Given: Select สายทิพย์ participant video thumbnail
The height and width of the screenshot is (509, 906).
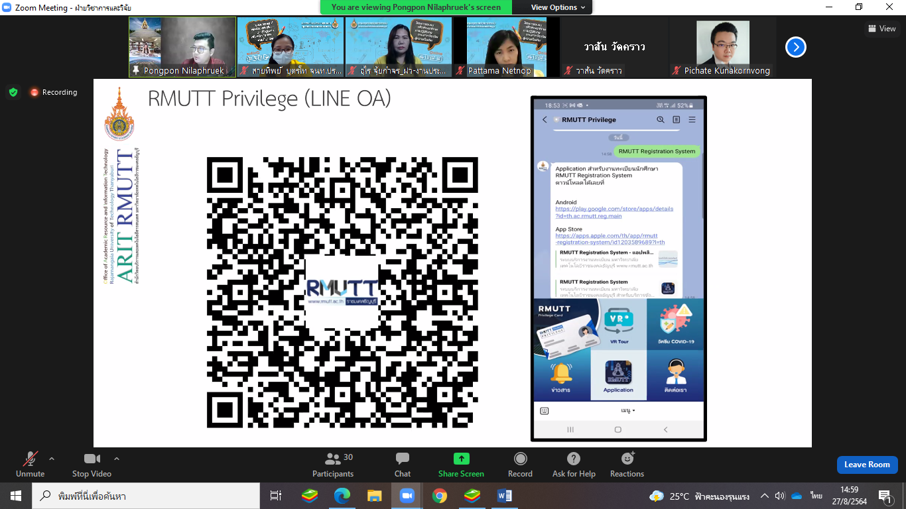Looking at the screenshot, I should coord(291,47).
